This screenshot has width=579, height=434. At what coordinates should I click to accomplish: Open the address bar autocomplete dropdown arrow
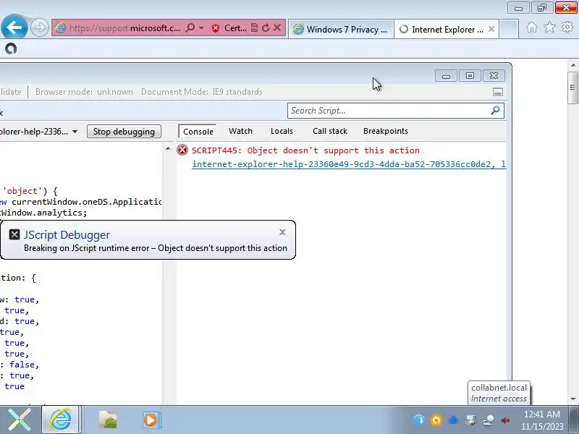tap(202, 27)
